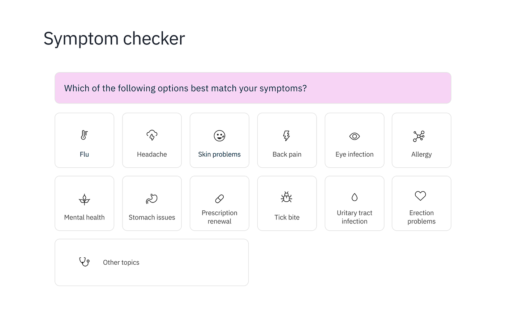The image size is (506, 325).
Task: Click the head pain icon above Headache
Action: (x=152, y=135)
